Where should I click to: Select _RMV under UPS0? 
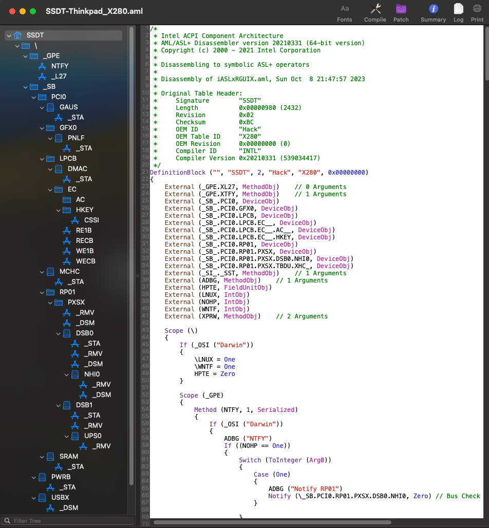(x=101, y=446)
